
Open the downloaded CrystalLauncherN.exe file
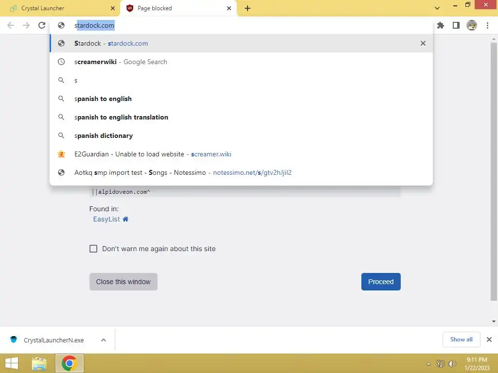[x=53, y=340]
